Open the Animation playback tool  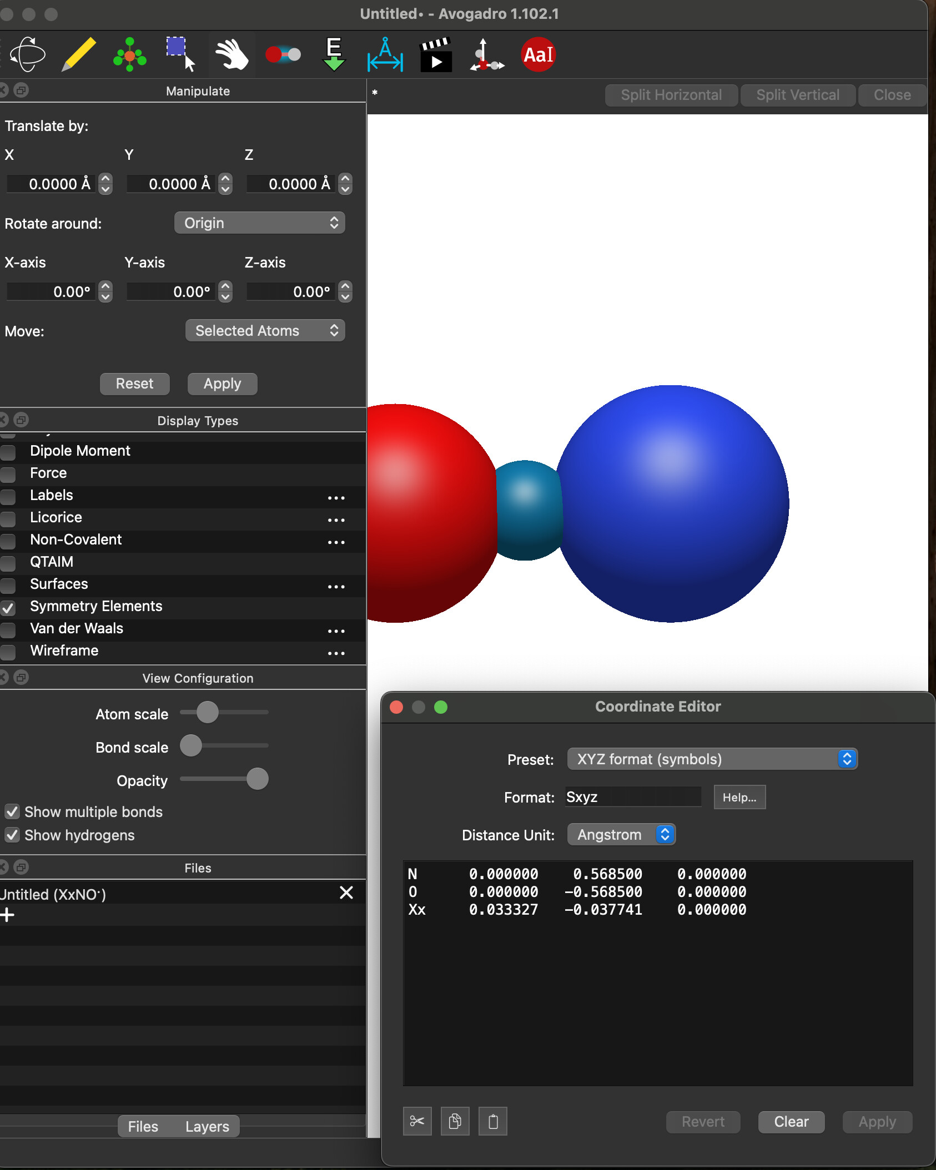point(436,54)
